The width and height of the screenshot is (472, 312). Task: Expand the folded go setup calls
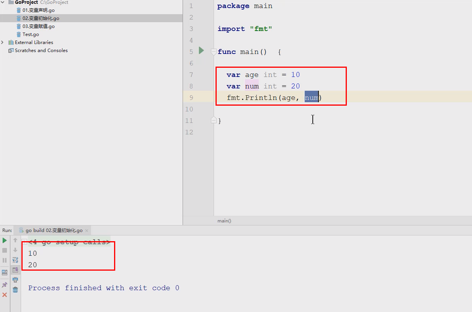[x=24, y=242]
